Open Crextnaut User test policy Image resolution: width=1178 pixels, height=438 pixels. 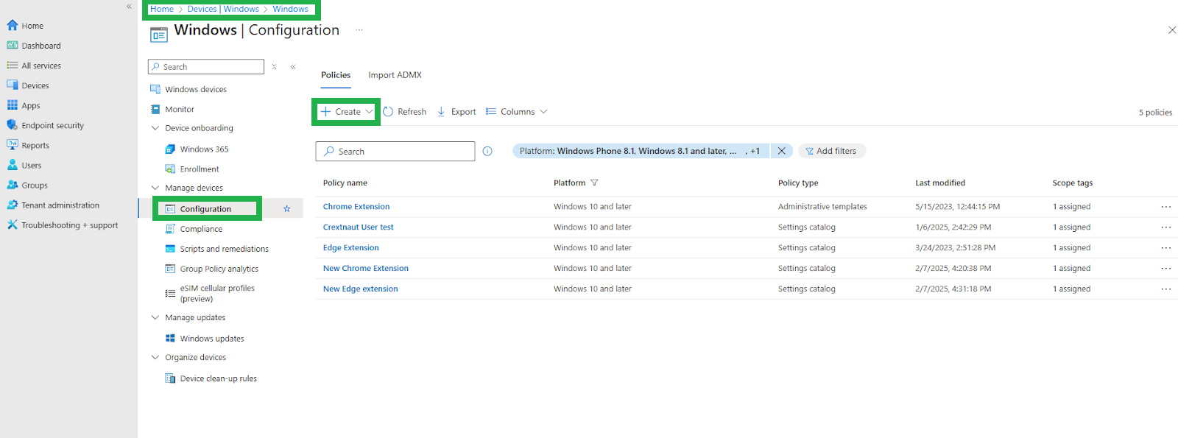359,227
